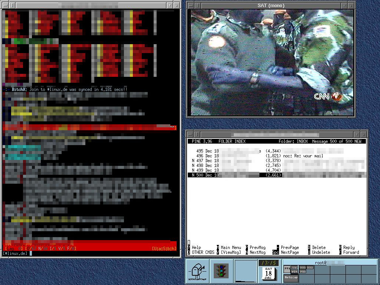Click the Main Menu command in PINE
The height and width of the screenshot is (285, 380).
pyautogui.click(x=231, y=248)
